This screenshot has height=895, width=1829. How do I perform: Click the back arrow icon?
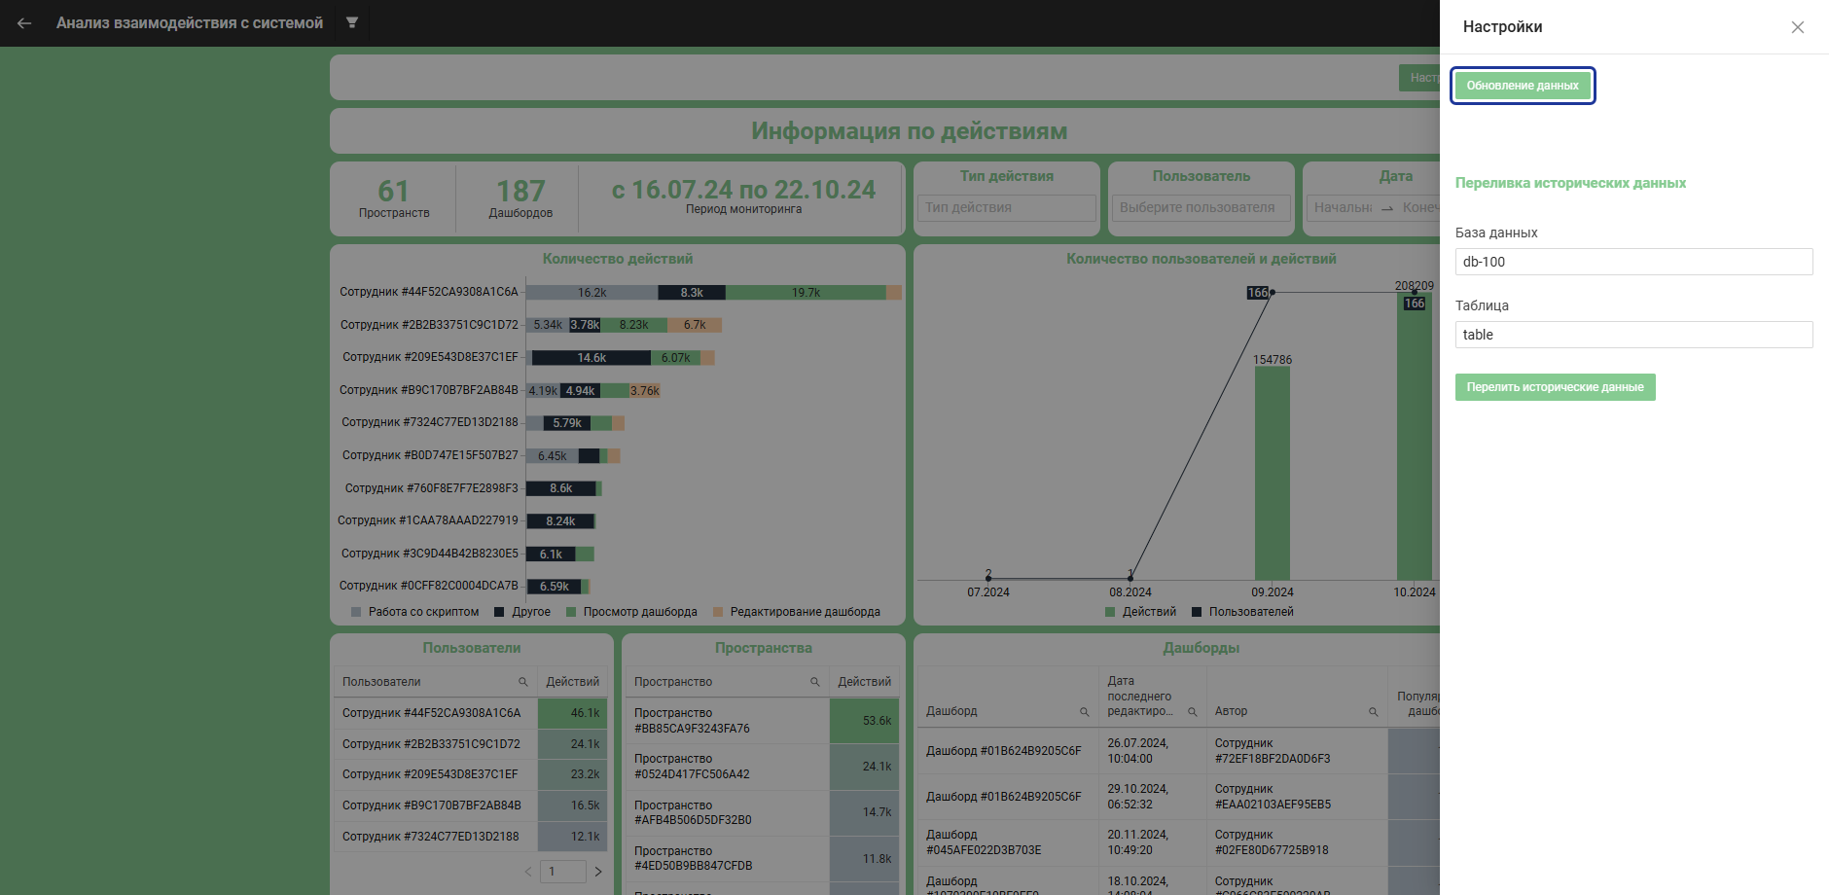(24, 23)
